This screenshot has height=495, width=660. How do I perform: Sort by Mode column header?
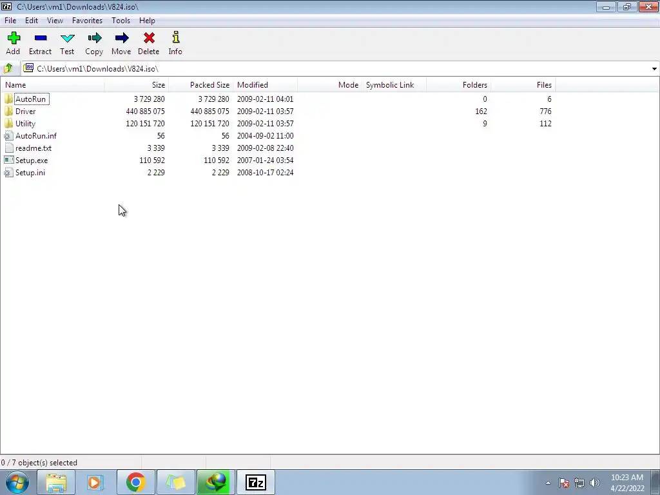pos(329,85)
